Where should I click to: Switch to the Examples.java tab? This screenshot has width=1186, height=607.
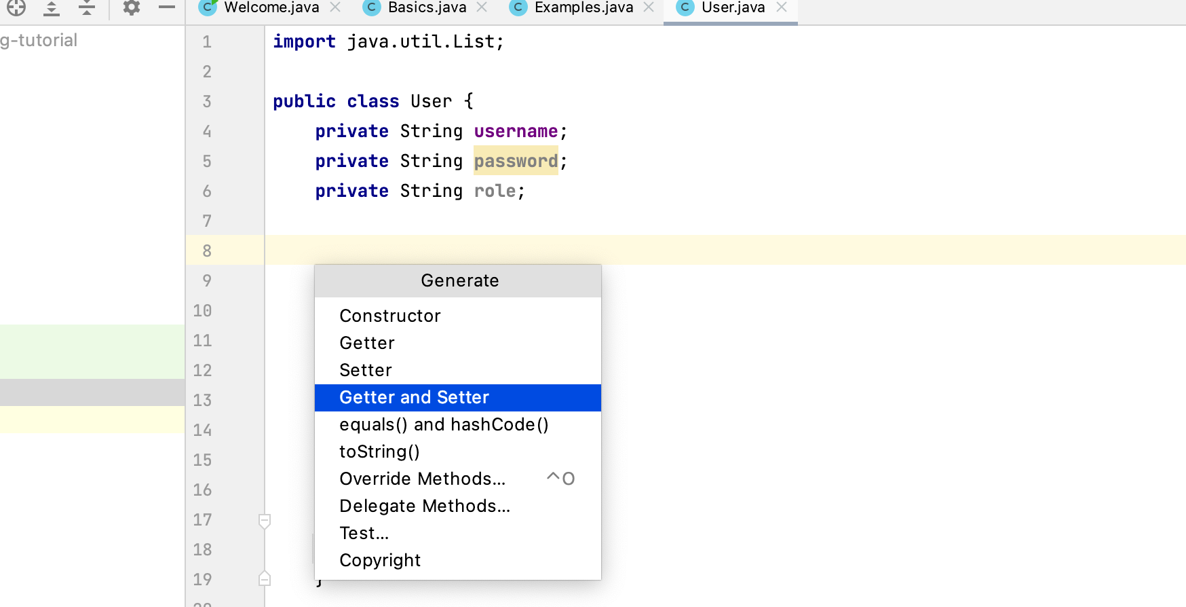click(x=584, y=7)
